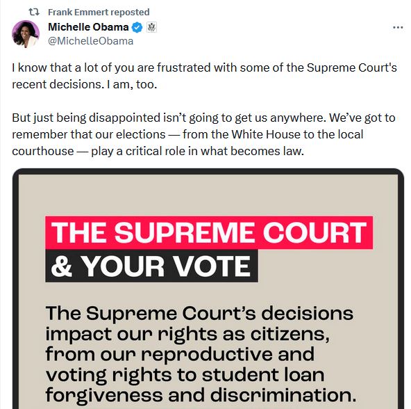Click the tweet's first paragraph about frustration
This screenshot has width=411, height=409.
[204, 76]
